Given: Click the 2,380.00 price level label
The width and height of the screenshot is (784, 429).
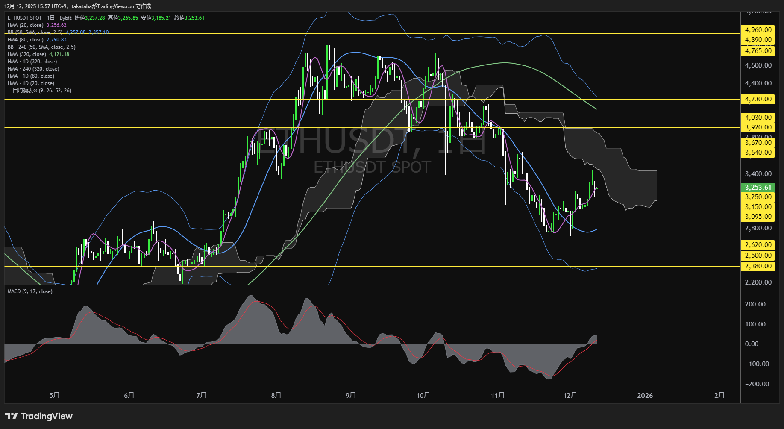Looking at the screenshot, I should click(x=758, y=266).
